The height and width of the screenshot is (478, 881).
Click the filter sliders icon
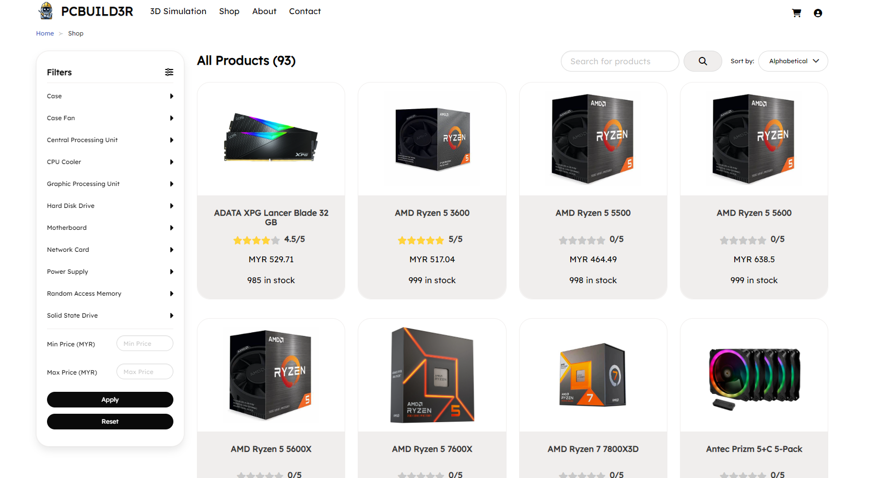click(169, 72)
